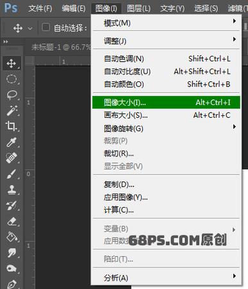Select the Sponge tool
This screenshot has width=248, height=289.
click(x=12, y=268)
